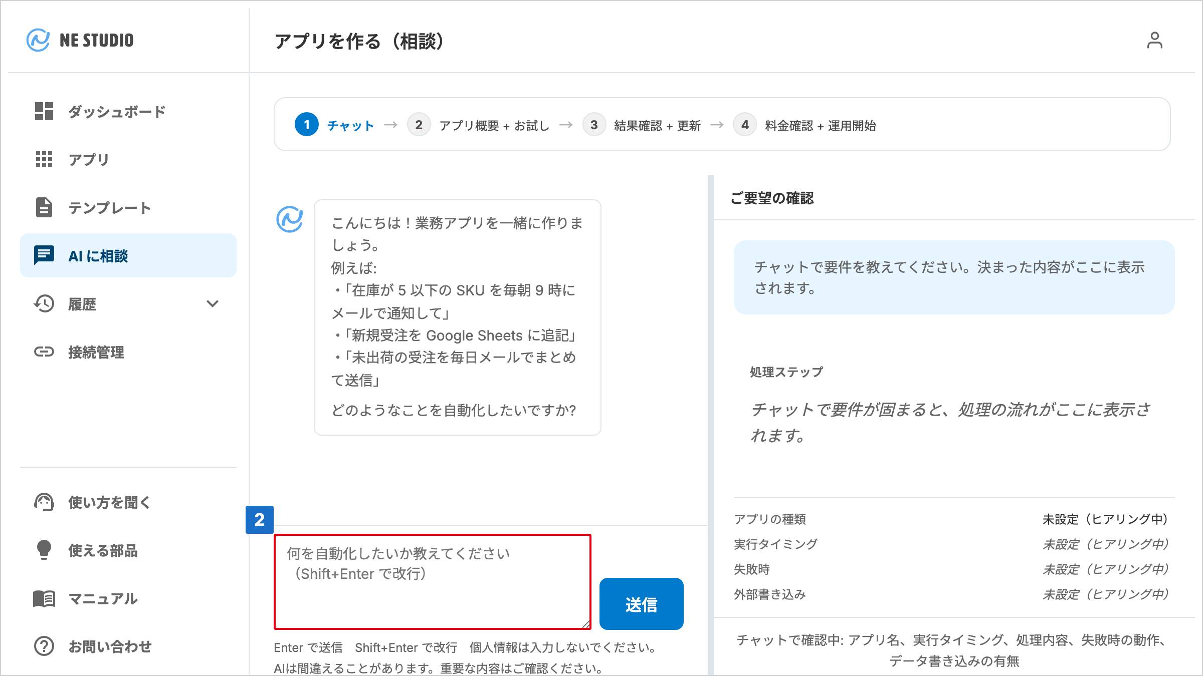Click the 実行タイミング row label
The width and height of the screenshot is (1203, 676).
point(776,544)
